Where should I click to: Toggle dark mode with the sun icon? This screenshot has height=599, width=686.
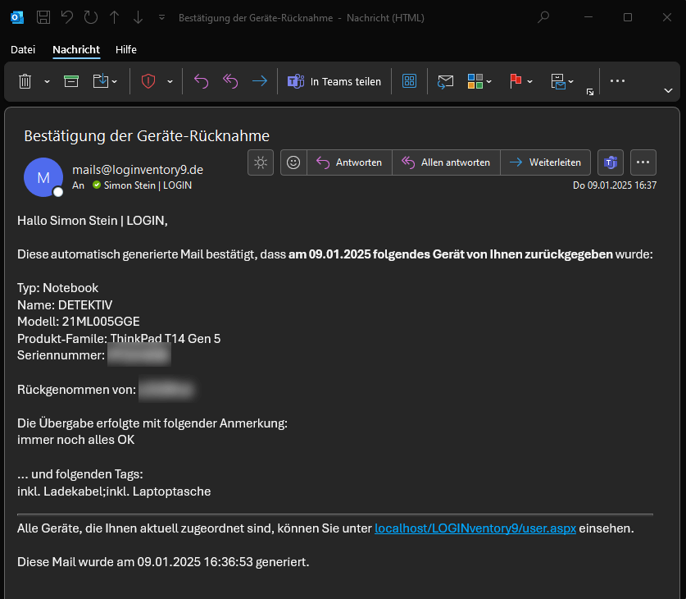[261, 162]
